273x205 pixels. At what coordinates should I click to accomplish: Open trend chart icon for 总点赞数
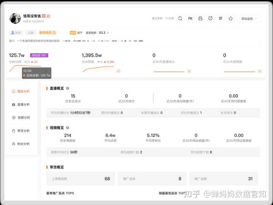[x=118, y=71]
